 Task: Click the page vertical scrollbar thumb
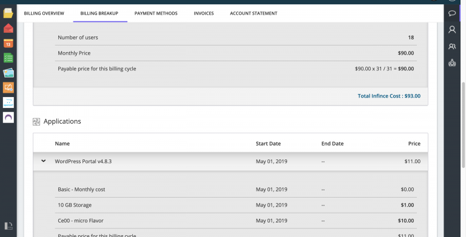pos(464,125)
